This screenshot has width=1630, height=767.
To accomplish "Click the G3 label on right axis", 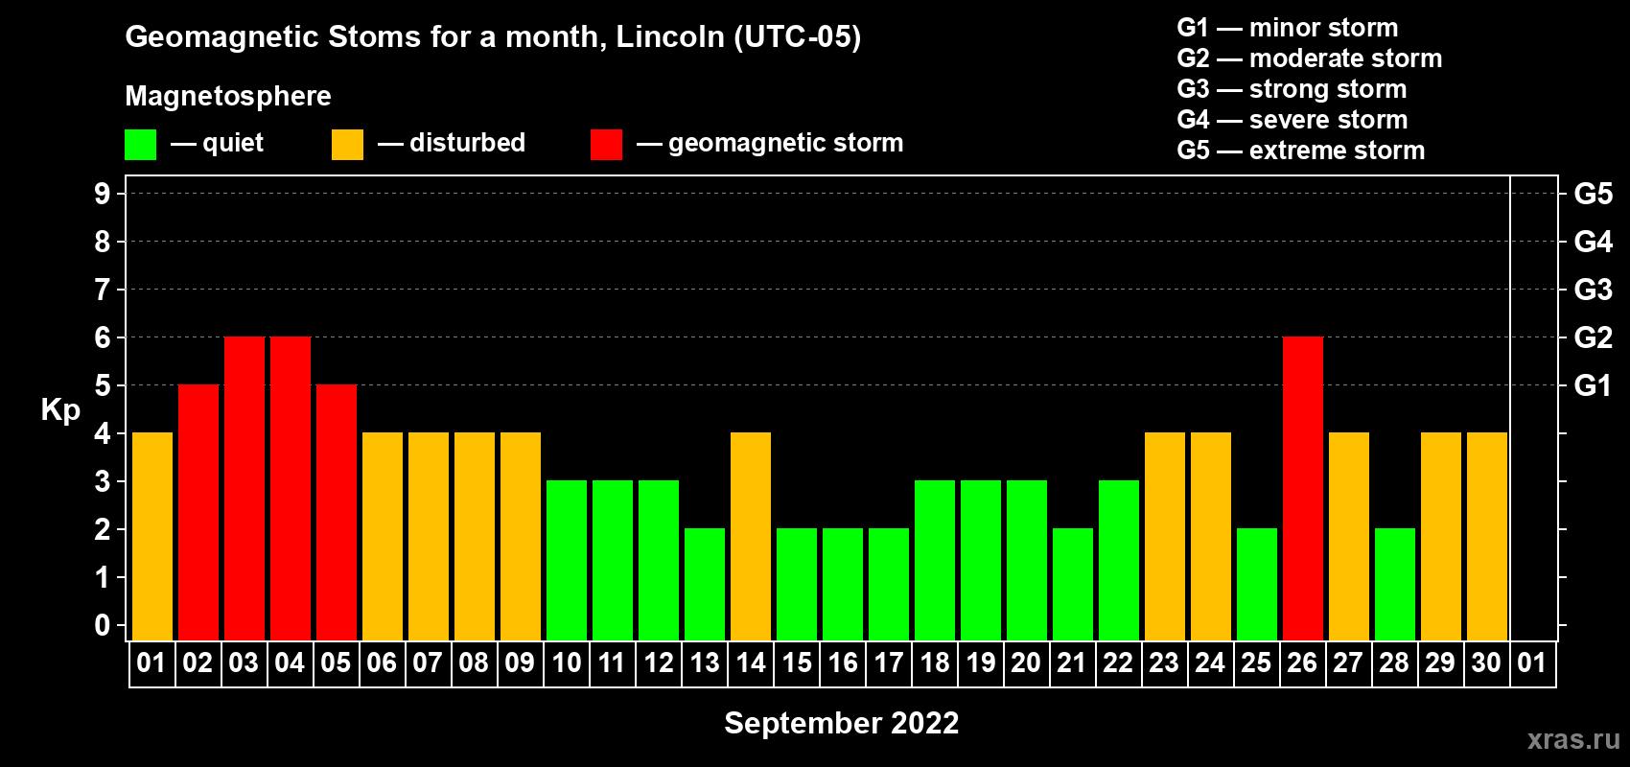I will pos(1594,290).
